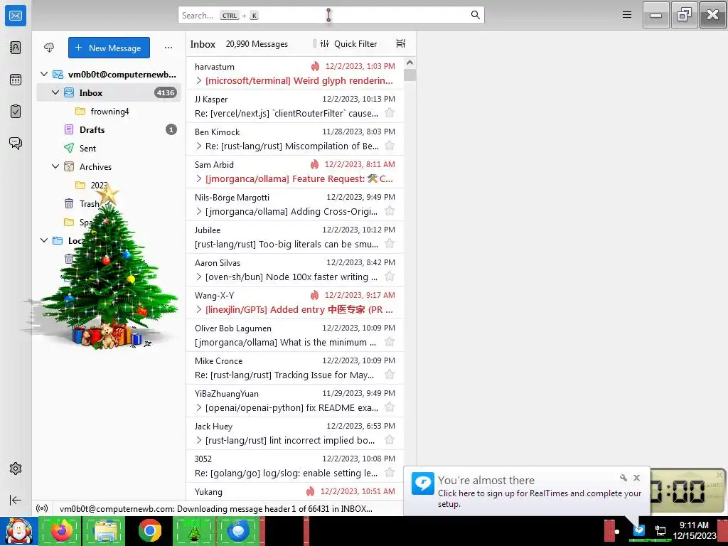Expand the Jack Huey lint thread
The height and width of the screenshot is (546, 728).
pyautogui.click(x=199, y=441)
